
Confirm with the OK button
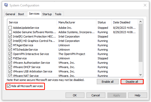tap(75, 95)
